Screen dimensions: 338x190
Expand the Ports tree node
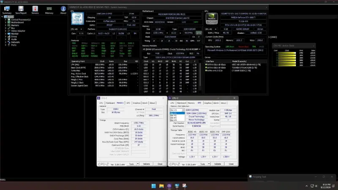(x=5, y=45)
